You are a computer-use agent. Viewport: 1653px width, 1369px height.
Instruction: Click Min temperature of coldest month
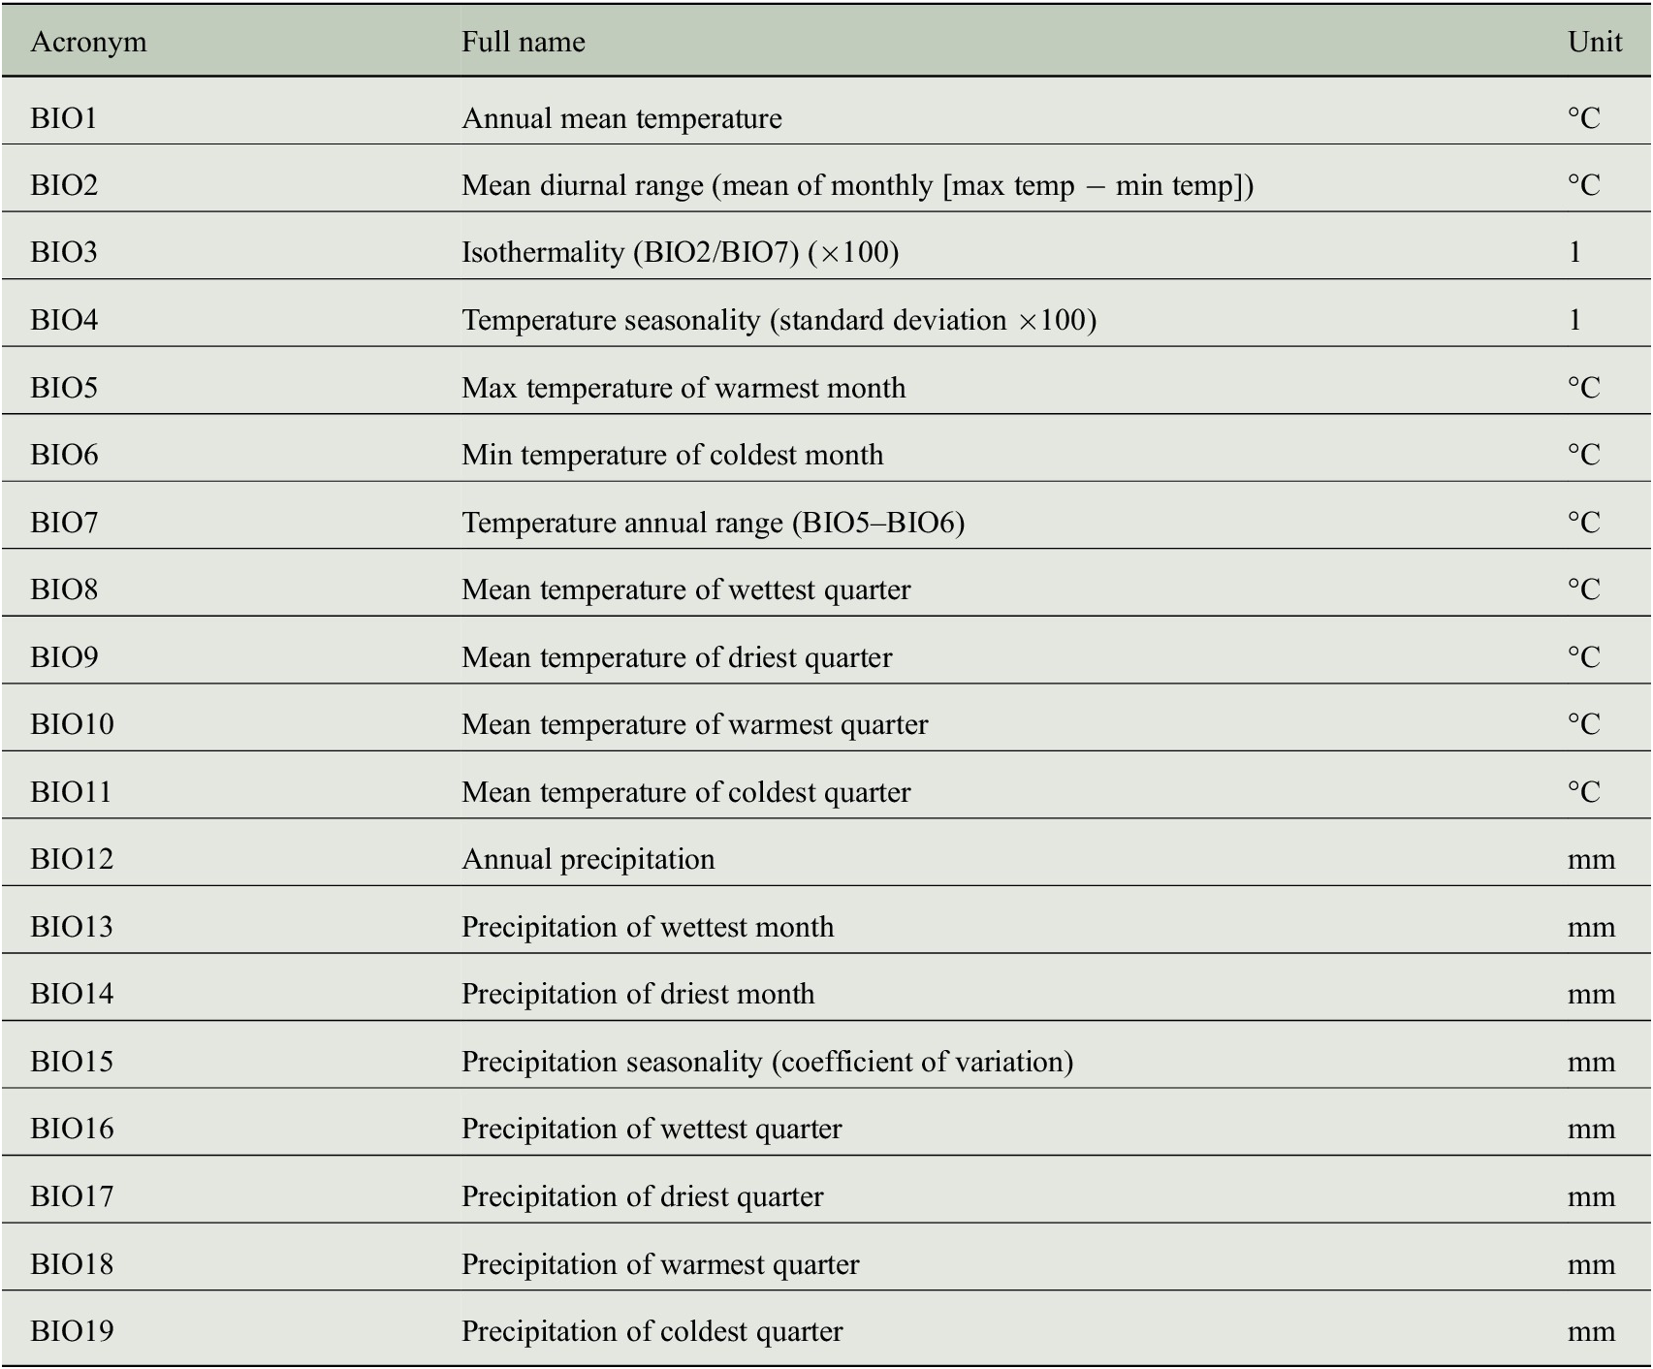[672, 455]
